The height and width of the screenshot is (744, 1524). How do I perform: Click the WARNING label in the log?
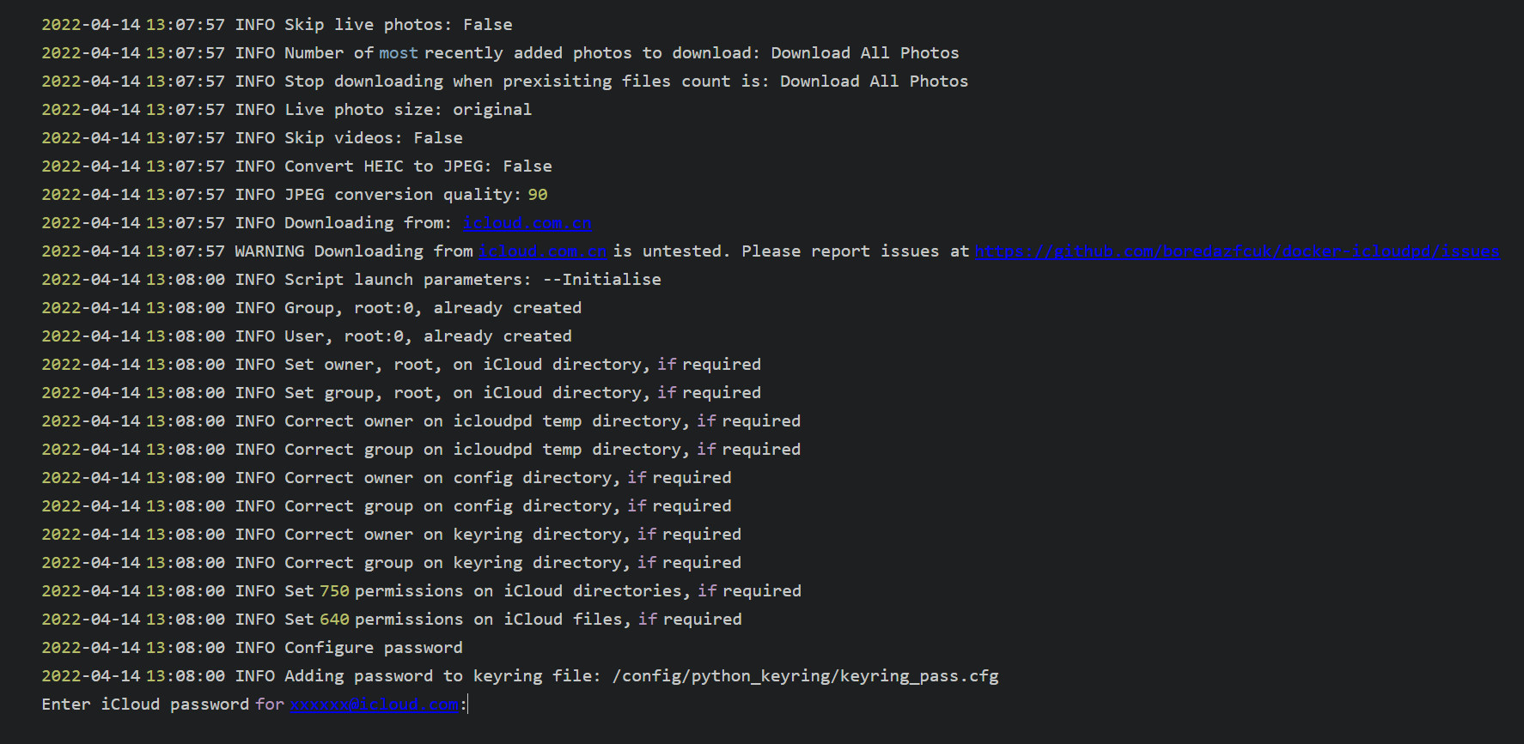pos(269,251)
